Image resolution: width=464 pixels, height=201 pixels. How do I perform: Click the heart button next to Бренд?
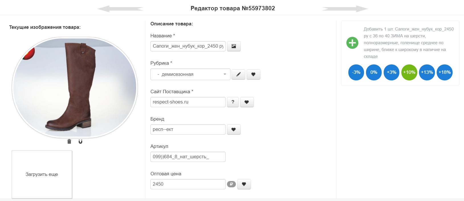pyautogui.click(x=234, y=129)
